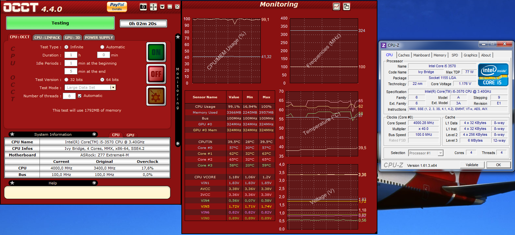Open the About tab in CPU-Z
515x235 pixels.
click(x=486, y=55)
